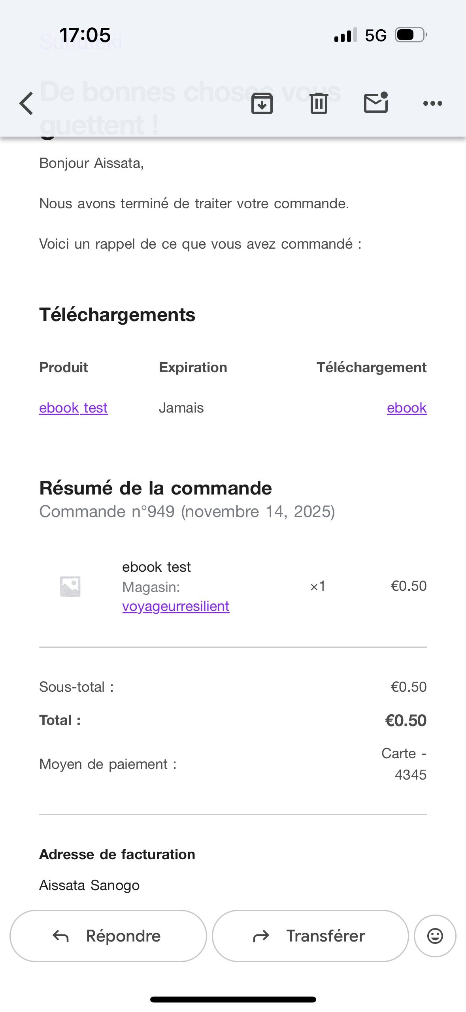Tap the ebook test product thumbnail
Image resolution: width=466 pixels, height=1012 pixels.
(x=70, y=586)
